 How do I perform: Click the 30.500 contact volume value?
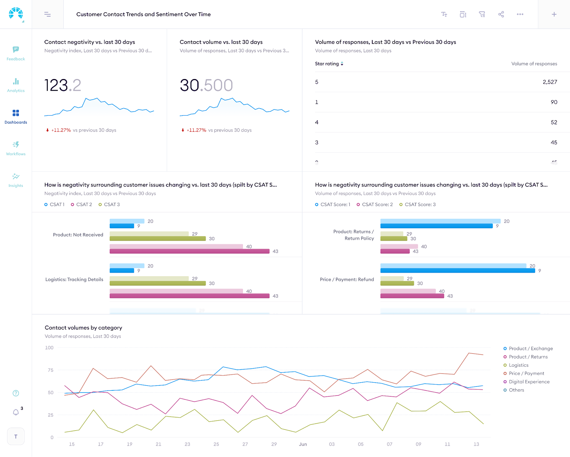click(206, 85)
